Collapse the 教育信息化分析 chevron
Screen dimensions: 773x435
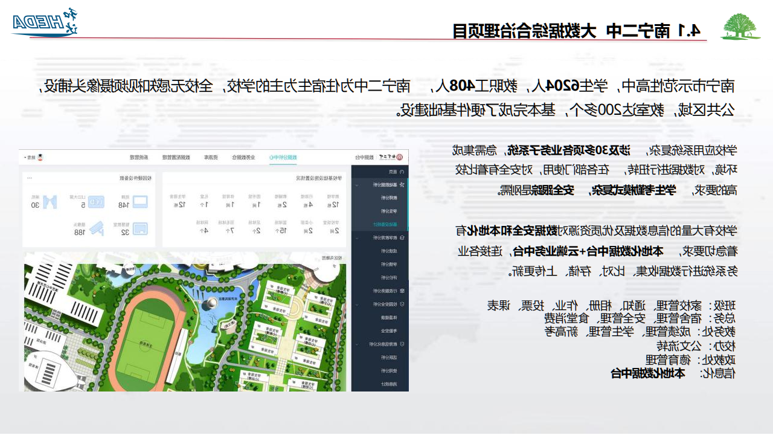click(x=357, y=344)
